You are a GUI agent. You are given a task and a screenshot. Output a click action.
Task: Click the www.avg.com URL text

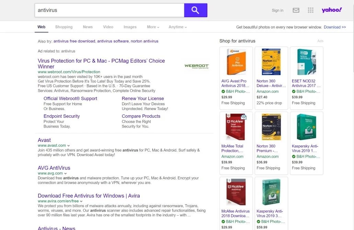pyautogui.click(x=50, y=173)
